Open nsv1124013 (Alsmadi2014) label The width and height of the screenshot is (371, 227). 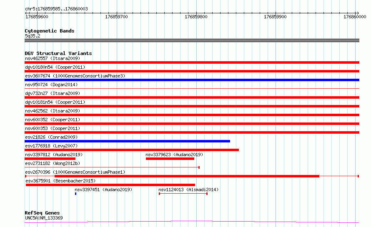pos(188,190)
